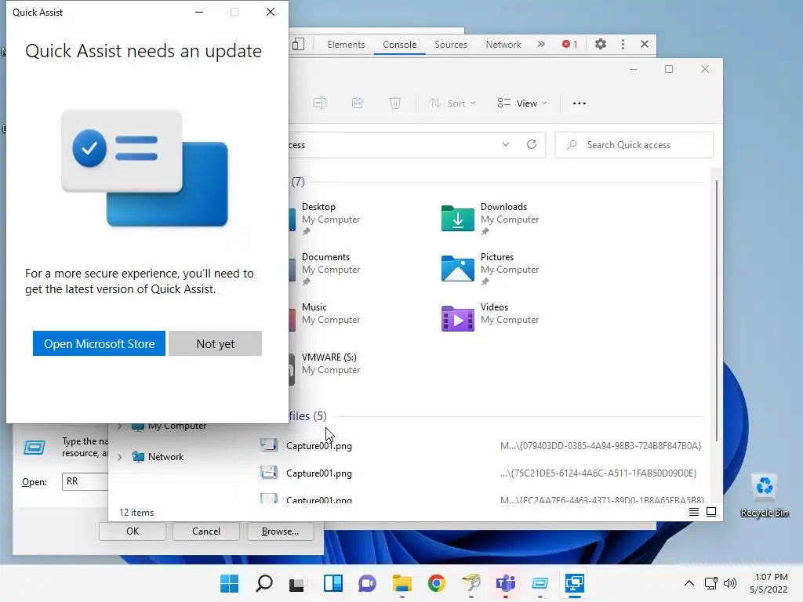Select the Console tab in DevTools
This screenshot has height=602, width=803.
[x=399, y=45]
